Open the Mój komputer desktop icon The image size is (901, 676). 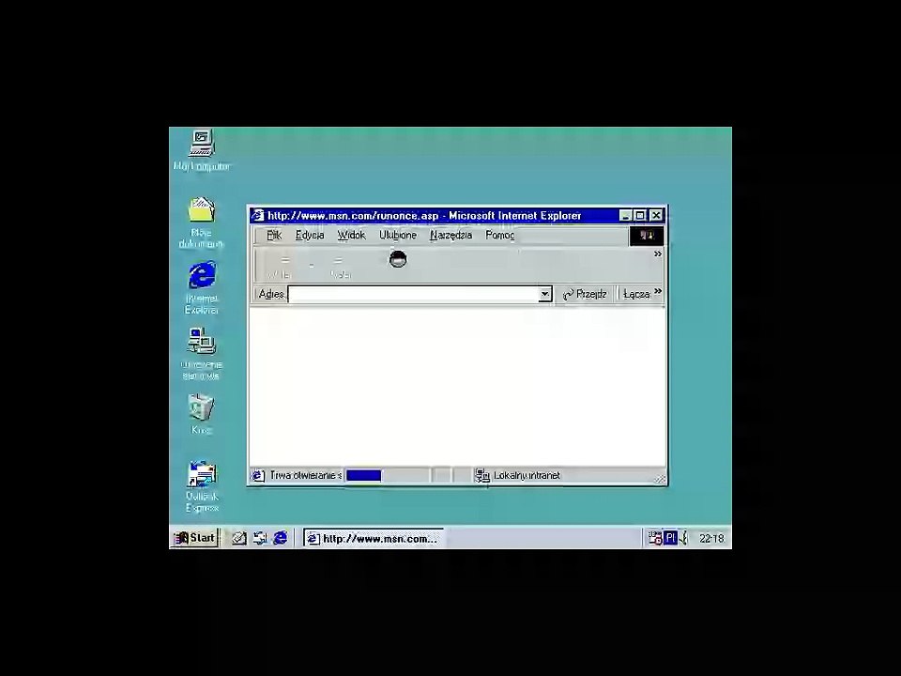click(201, 145)
